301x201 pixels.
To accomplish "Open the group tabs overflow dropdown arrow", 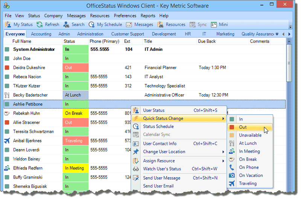I will [277, 34].
